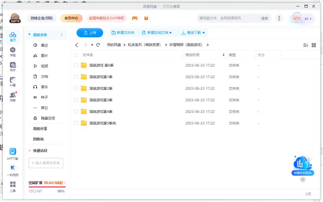Open the 消息 messages panel
The image size is (323, 202).
[x=12, y=96]
